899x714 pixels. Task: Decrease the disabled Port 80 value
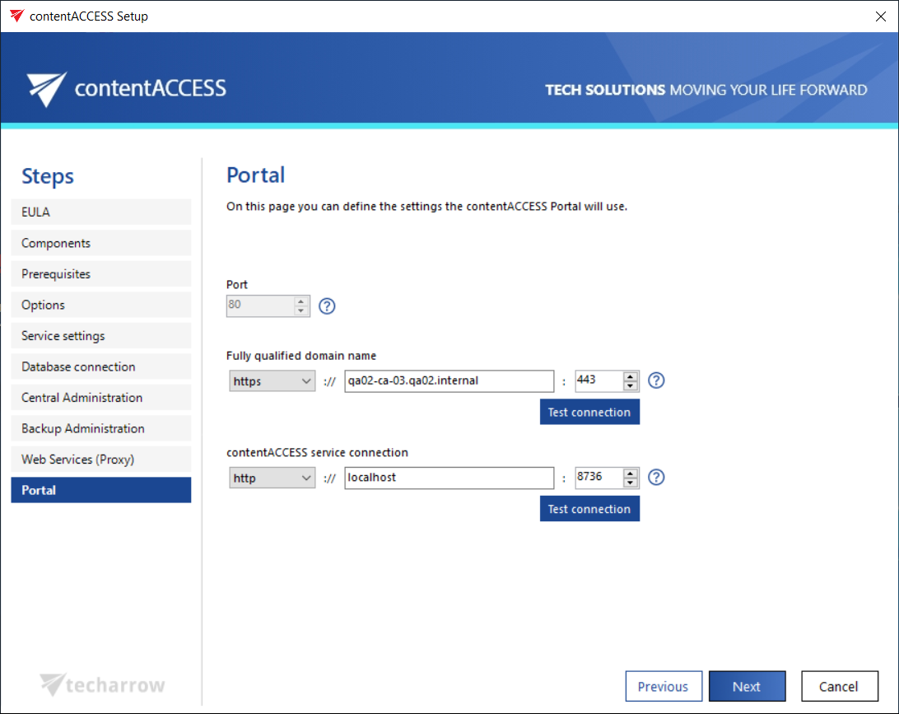[301, 310]
